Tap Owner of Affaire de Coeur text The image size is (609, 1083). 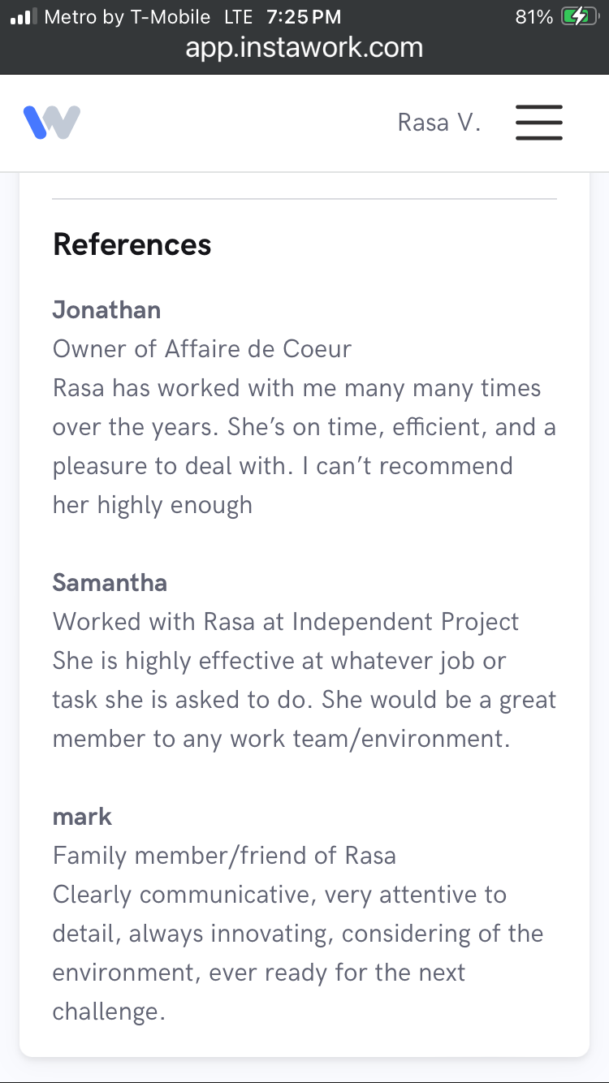pyautogui.click(x=202, y=349)
